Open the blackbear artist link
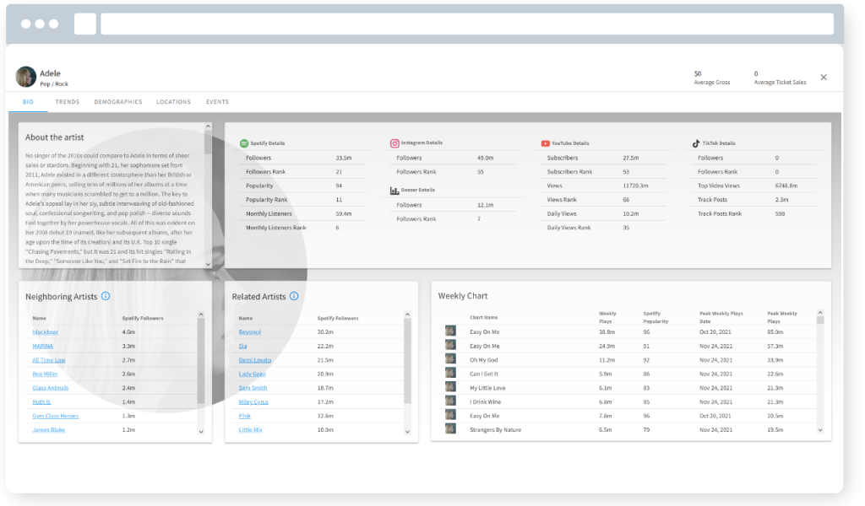The width and height of the screenshot is (865, 506). click(x=44, y=332)
